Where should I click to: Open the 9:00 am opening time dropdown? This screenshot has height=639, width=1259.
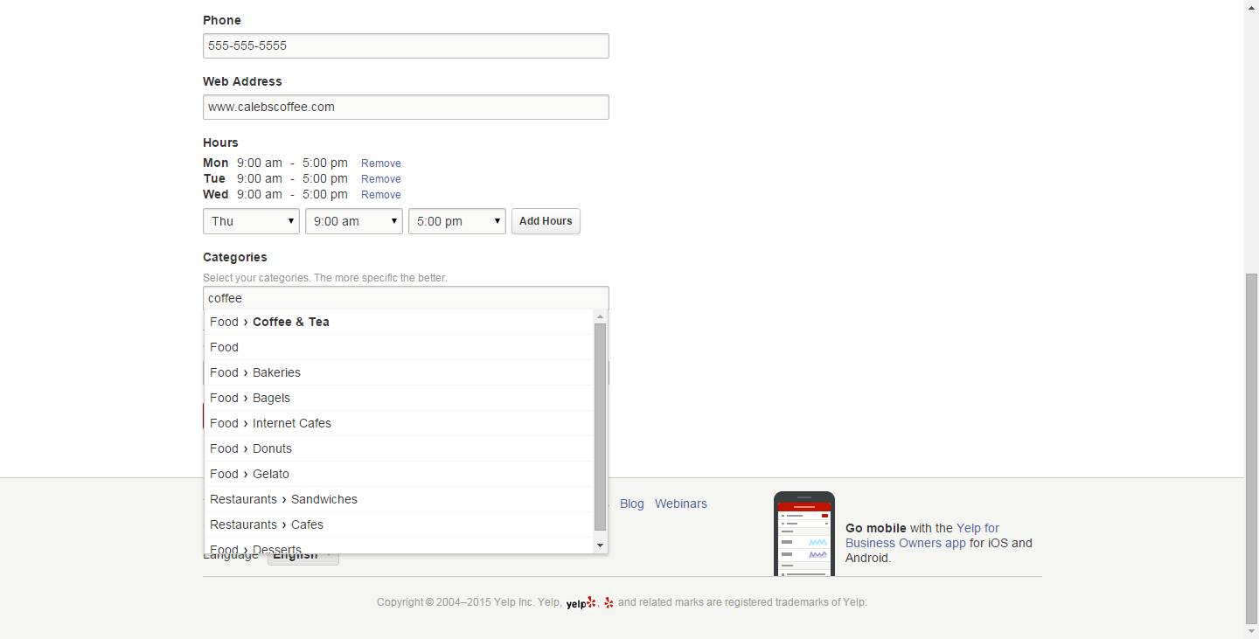pos(353,221)
